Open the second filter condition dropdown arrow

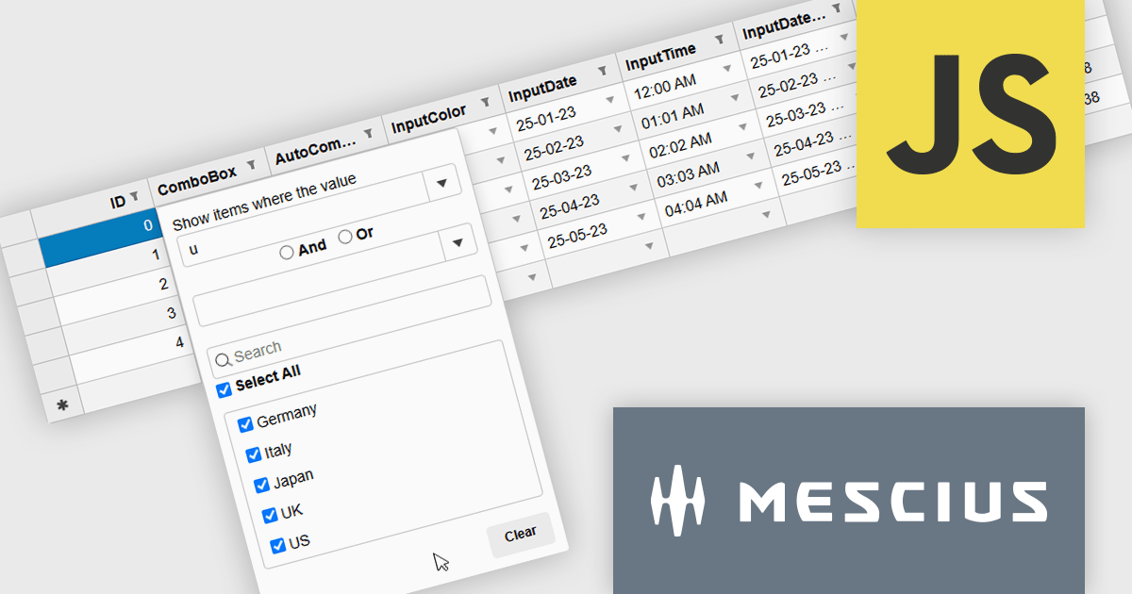[458, 243]
